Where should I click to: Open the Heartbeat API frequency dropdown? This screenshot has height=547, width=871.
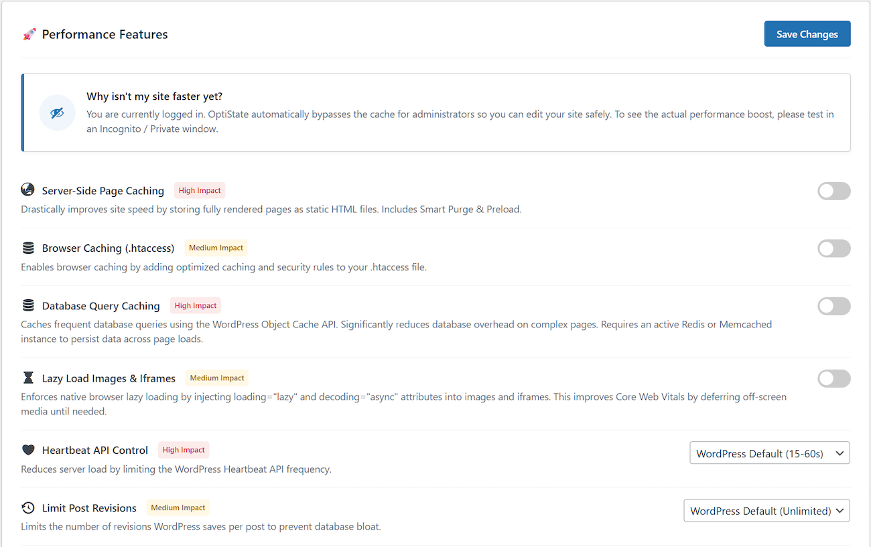coord(769,453)
